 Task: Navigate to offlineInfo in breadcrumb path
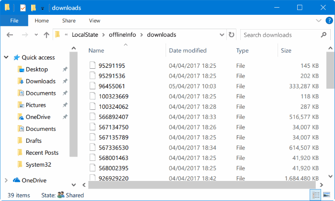tap(122, 35)
